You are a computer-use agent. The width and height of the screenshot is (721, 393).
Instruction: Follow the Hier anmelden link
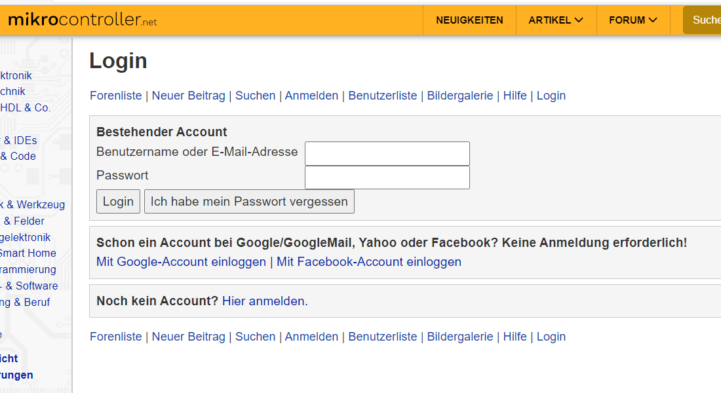[x=265, y=301]
